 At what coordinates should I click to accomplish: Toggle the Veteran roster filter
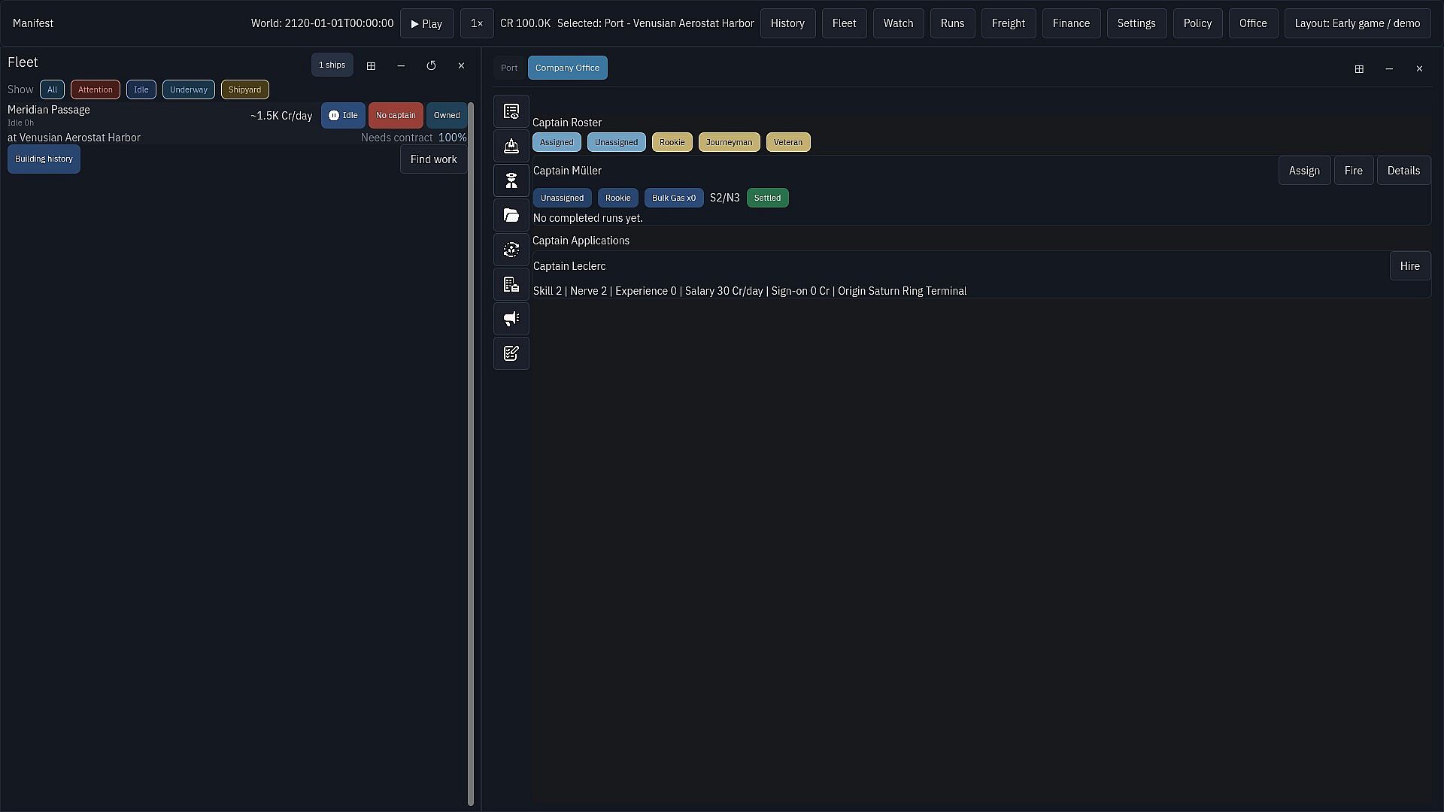788,143
